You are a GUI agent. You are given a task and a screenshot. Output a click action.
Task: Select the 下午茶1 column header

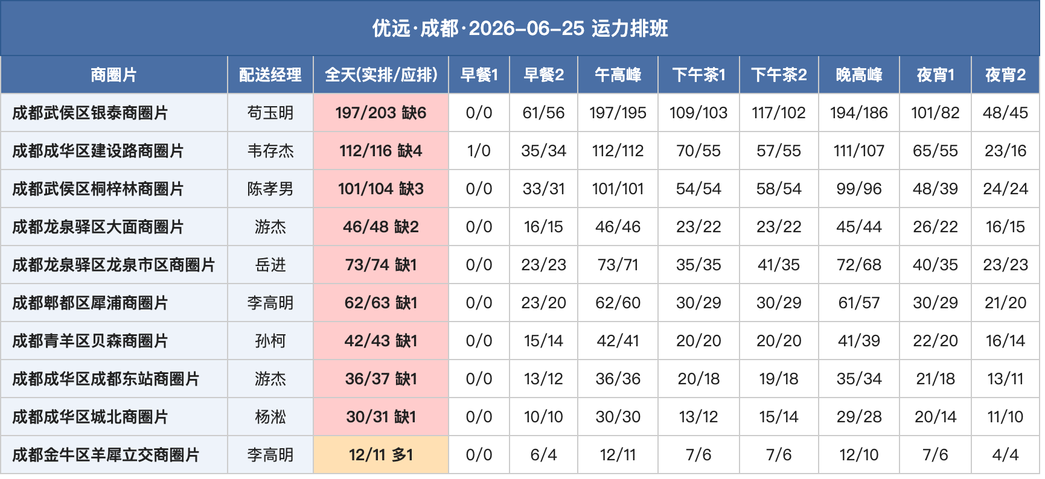tap(698, 75)
